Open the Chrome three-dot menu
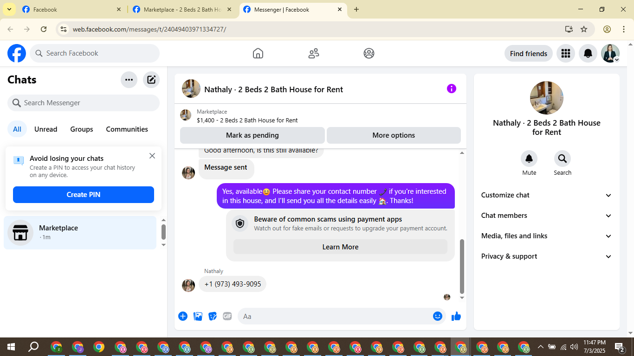 click(x=623, y=29)
